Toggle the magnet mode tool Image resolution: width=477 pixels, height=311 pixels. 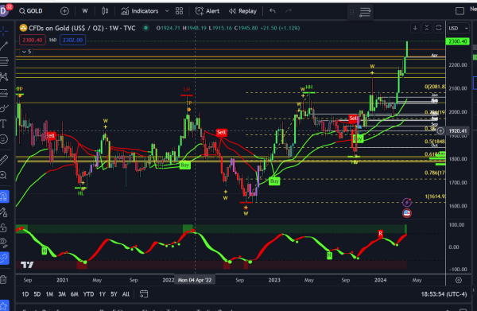tap(4, 196)
